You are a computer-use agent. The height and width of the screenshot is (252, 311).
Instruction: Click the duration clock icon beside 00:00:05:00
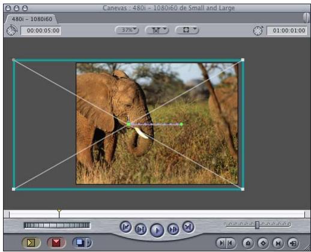pos(11,31)
